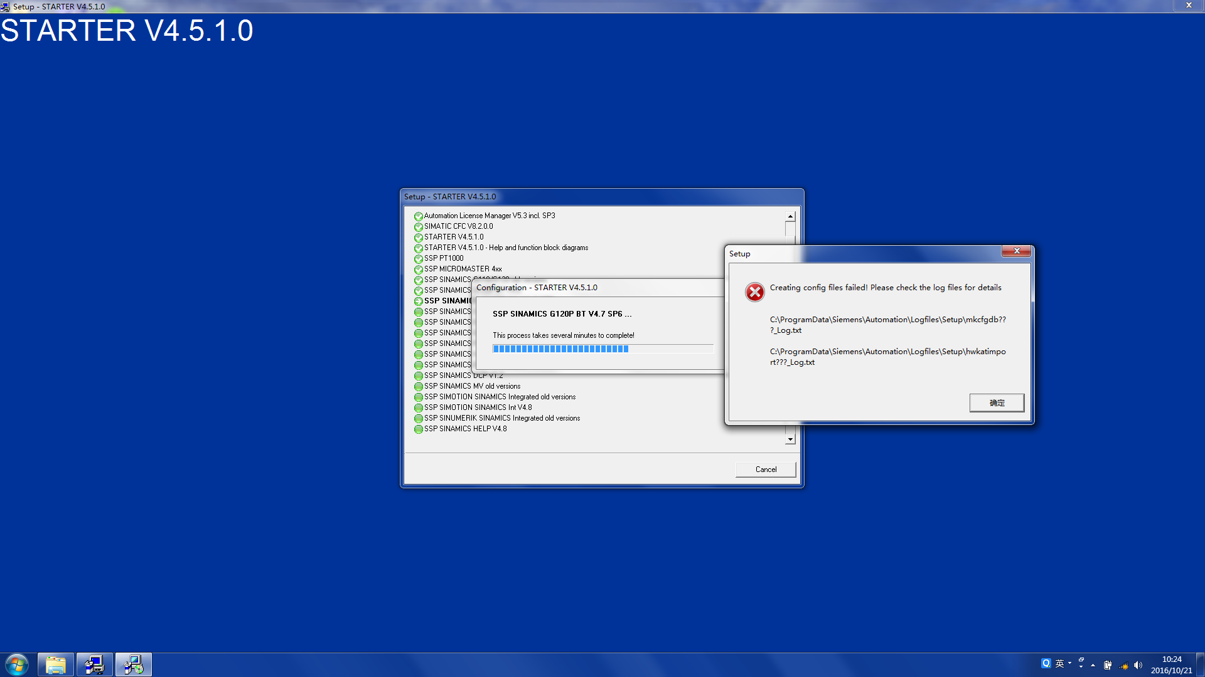Click SSP SINAMICS HELP V4.8 pending icon
The image size is (1205, 677).
pyautogui.click(x=418, y=429)
